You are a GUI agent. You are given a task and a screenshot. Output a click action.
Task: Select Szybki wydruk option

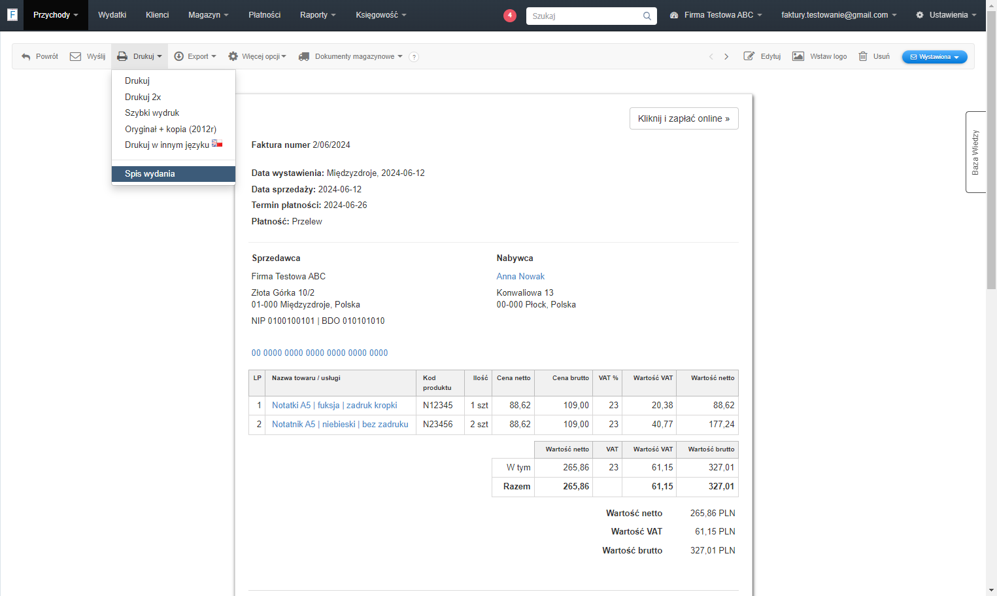point(173,113)
